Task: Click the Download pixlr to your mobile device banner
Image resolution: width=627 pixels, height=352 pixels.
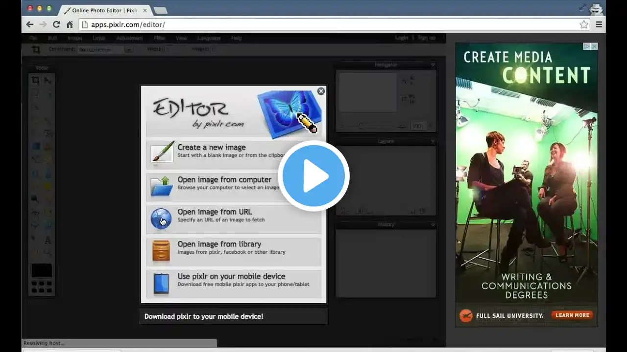Action: click(234, 316)
